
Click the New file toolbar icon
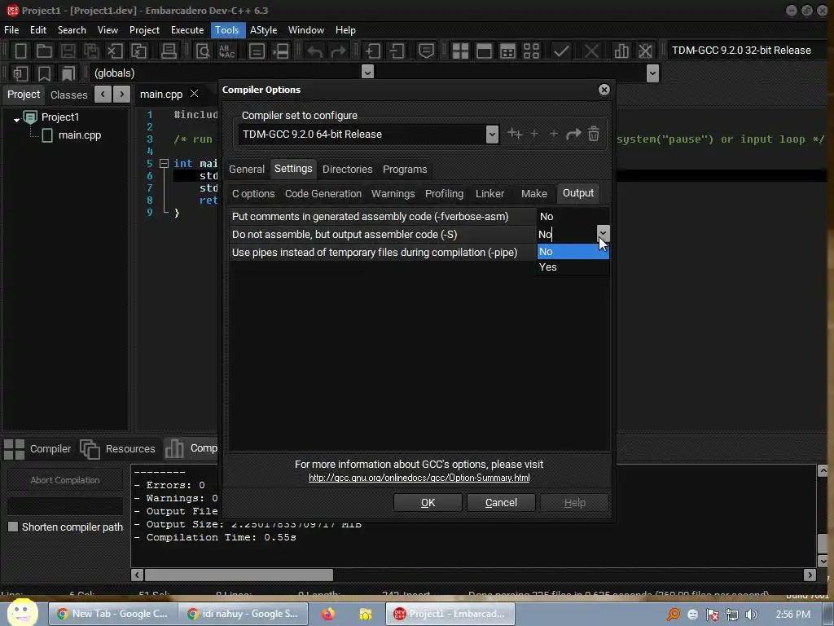tap(20, 51)
